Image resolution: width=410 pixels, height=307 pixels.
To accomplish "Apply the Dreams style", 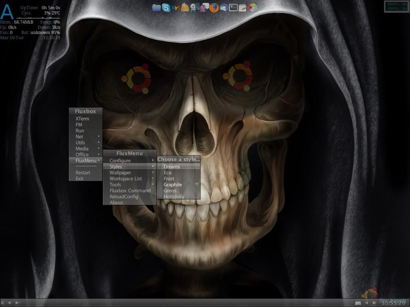I will (179, 167).
